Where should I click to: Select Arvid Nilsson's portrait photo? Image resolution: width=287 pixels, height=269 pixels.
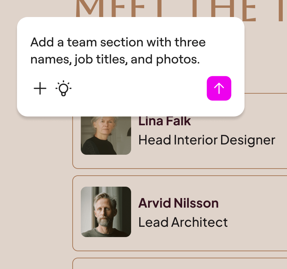click(x=106, y=212)
